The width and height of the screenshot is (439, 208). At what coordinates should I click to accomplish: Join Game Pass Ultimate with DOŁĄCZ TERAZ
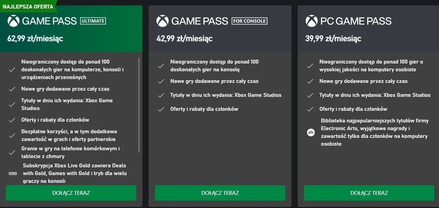[71, 193]
